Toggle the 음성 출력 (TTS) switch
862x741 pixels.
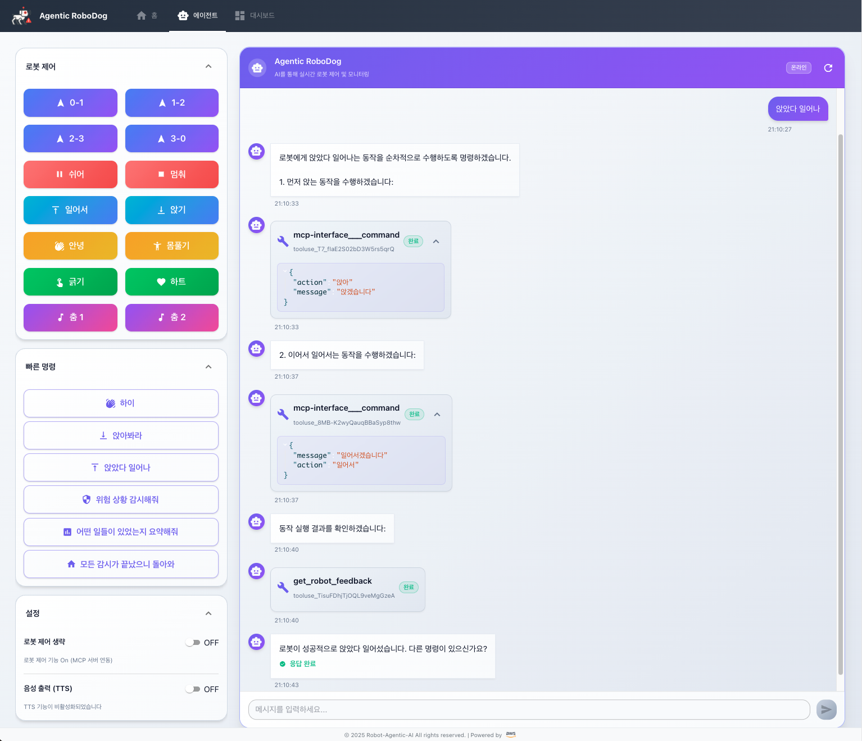coord(193,689)
